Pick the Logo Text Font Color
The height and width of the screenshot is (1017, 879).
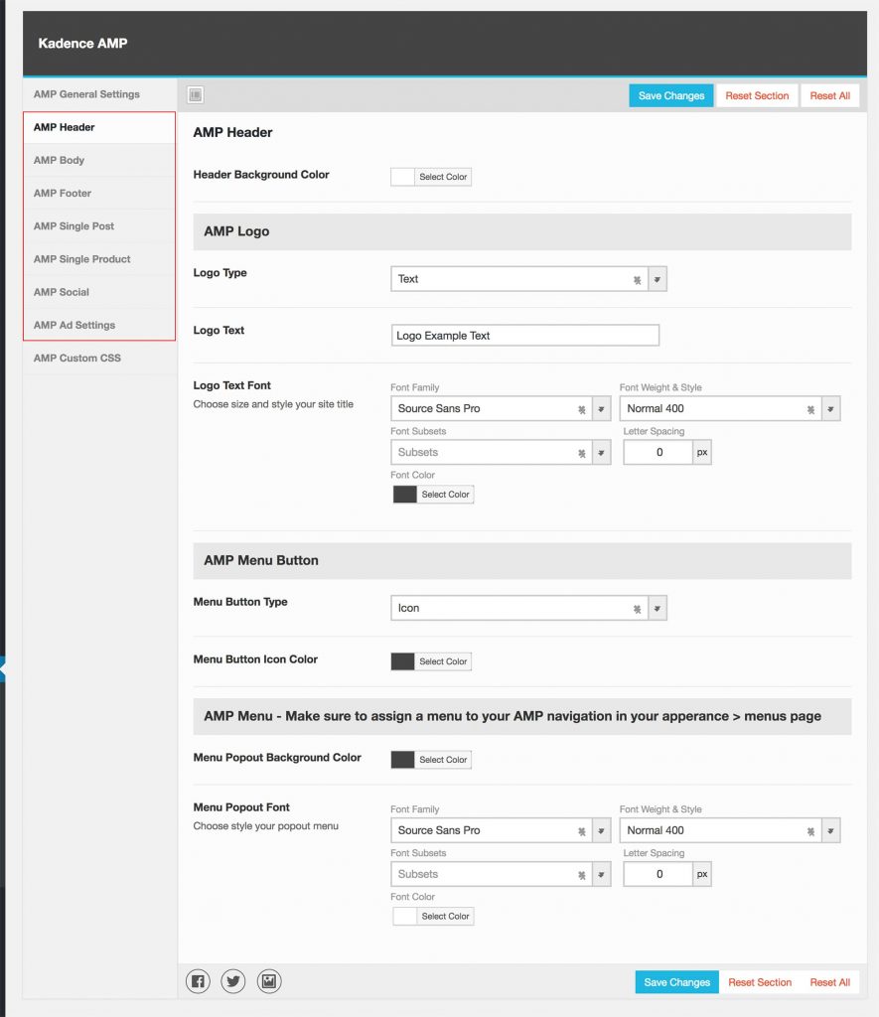pos(433,495)
